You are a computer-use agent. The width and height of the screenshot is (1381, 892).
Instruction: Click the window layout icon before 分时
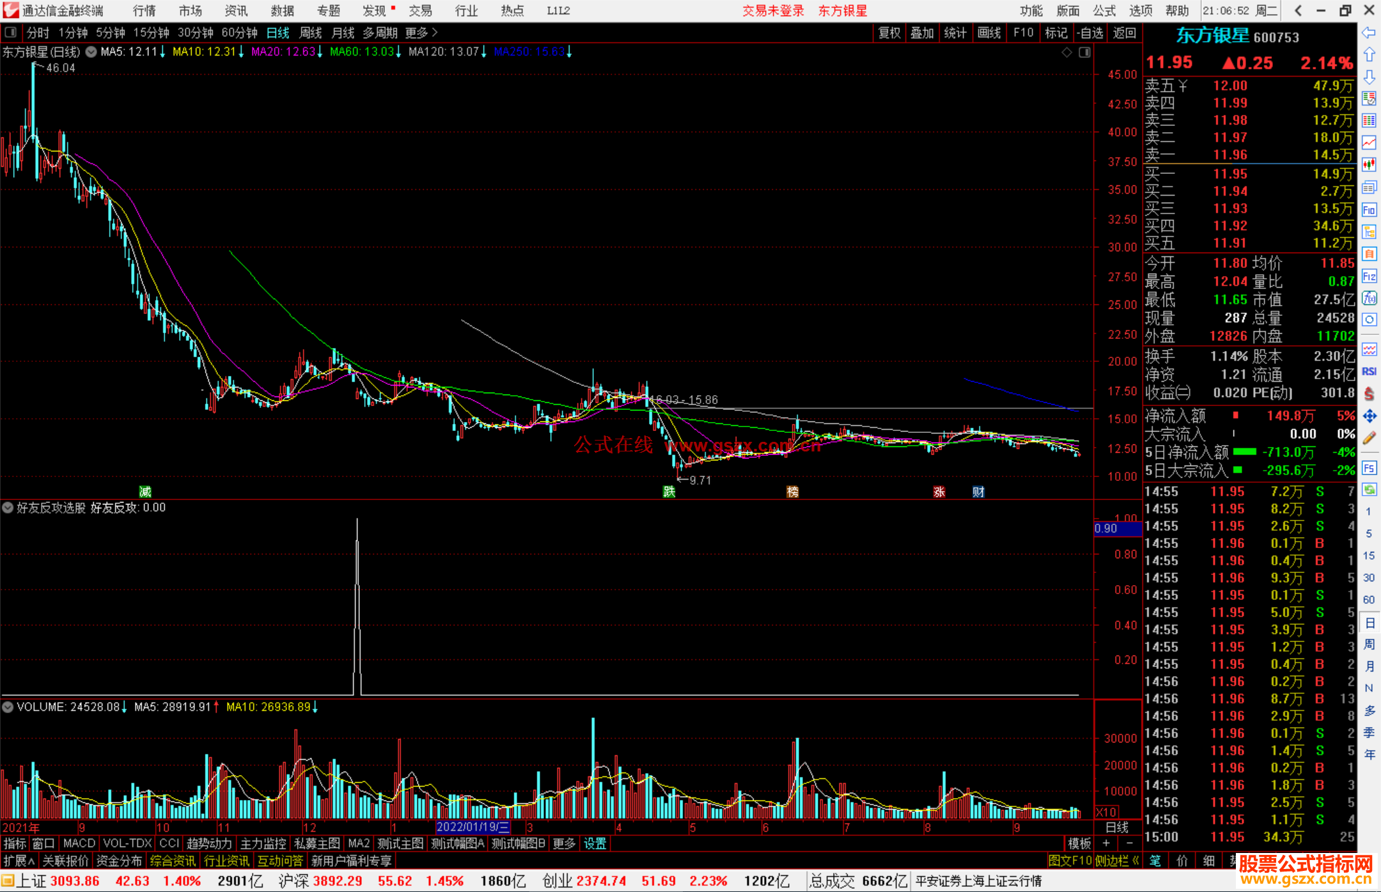click(x=10, y=33)
